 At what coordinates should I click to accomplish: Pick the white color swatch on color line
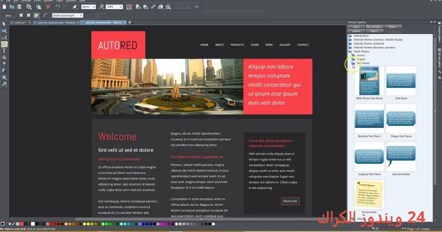[x=33, y=224]
